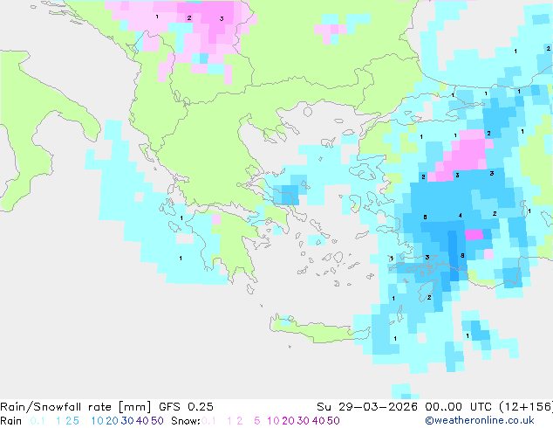
Task: Select the Snow legend value 30
Action: pos(304,421)
